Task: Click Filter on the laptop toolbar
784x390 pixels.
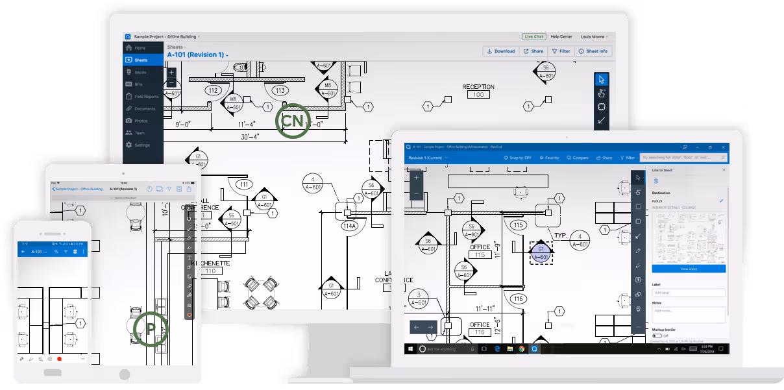Action: click(628, 158)
